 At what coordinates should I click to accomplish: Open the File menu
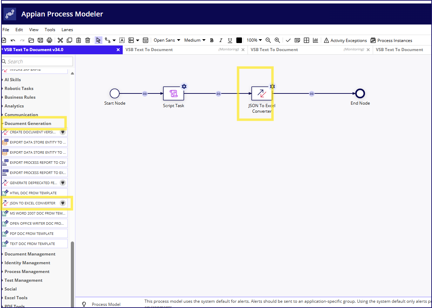pos(6,30)
